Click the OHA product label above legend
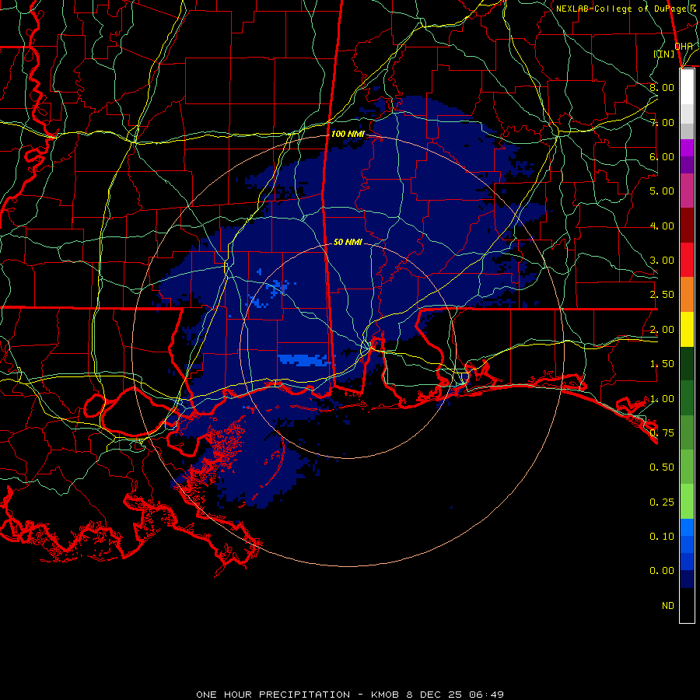 (684, 46)
